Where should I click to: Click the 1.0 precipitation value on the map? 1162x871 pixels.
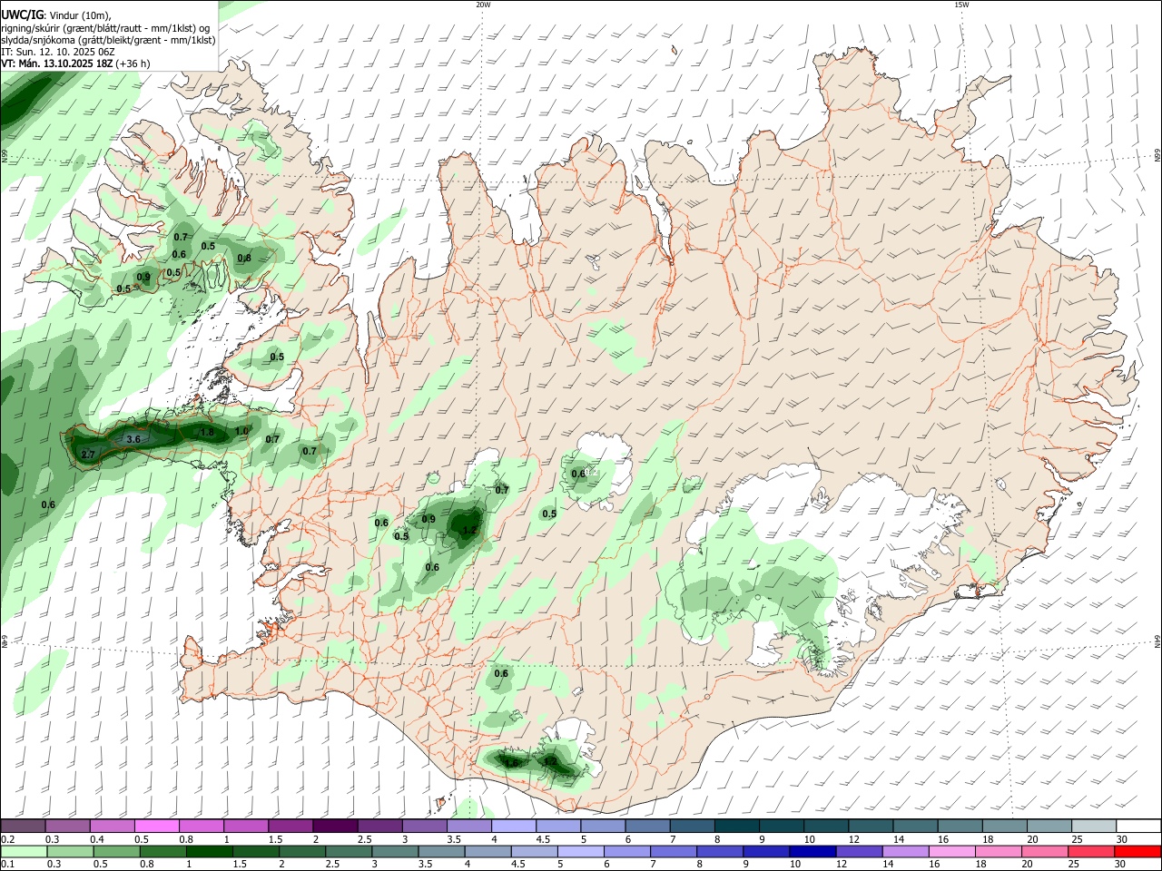pyautogui.click(x=241, y=431)
